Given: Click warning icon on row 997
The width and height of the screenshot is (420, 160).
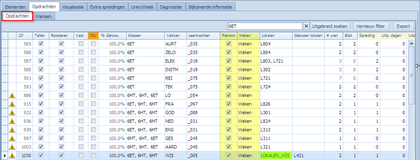Looking at the screenshot, I should [x=12, y=138].
